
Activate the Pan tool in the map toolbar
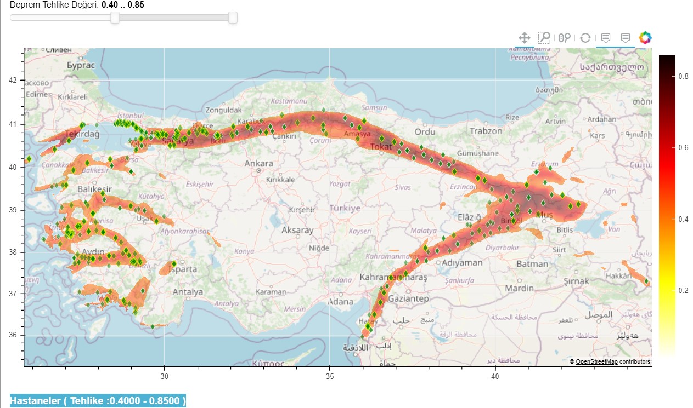[x=524, y=38]
